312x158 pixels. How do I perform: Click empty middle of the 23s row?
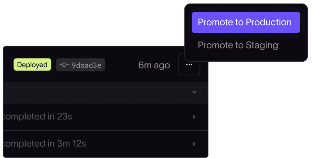(133, 117)
